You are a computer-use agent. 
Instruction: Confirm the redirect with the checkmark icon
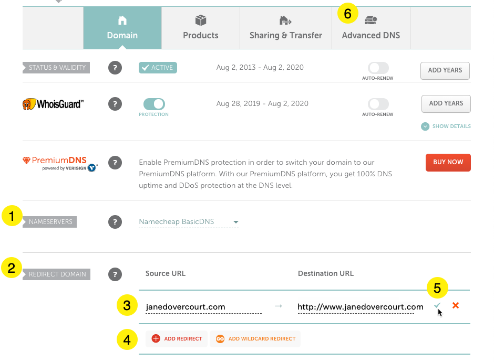437,305
